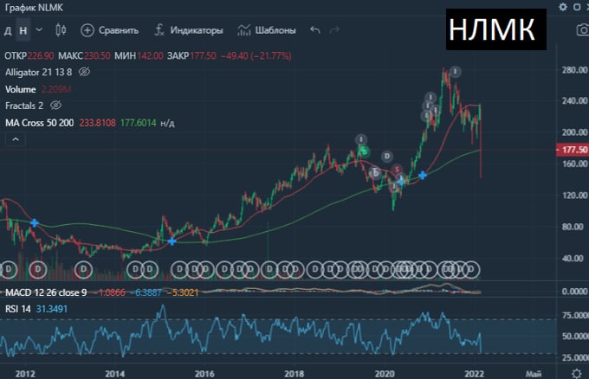The image size is (589, 379).
Task: Select the MACD 12 26 close 9 legend
Action: click(46, 292)
